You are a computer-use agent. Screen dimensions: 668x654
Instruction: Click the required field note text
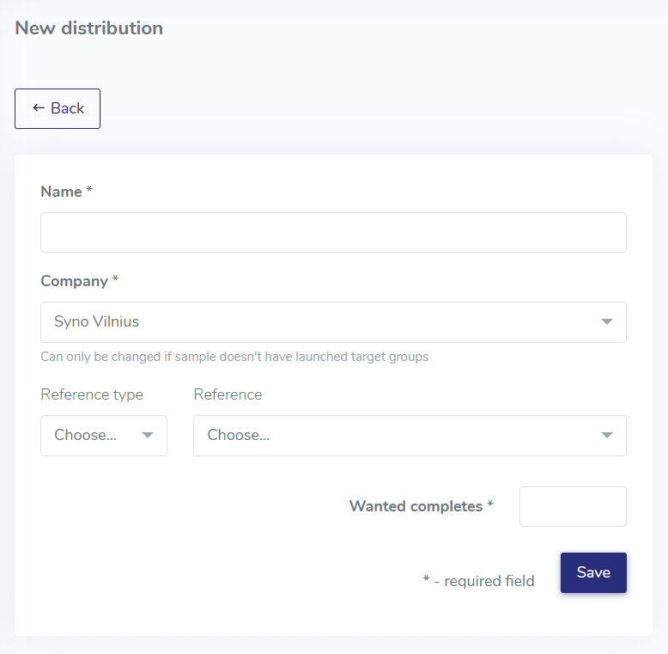point(478,581)
